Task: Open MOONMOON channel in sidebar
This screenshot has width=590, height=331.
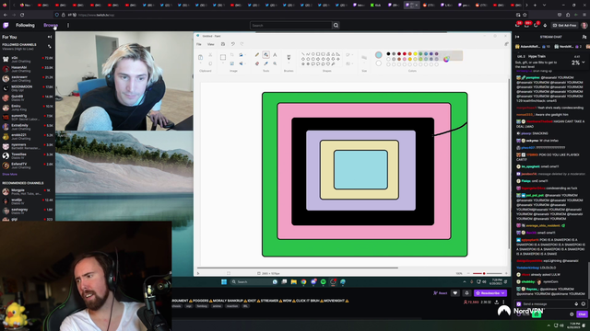Action: tap(28, 88)
